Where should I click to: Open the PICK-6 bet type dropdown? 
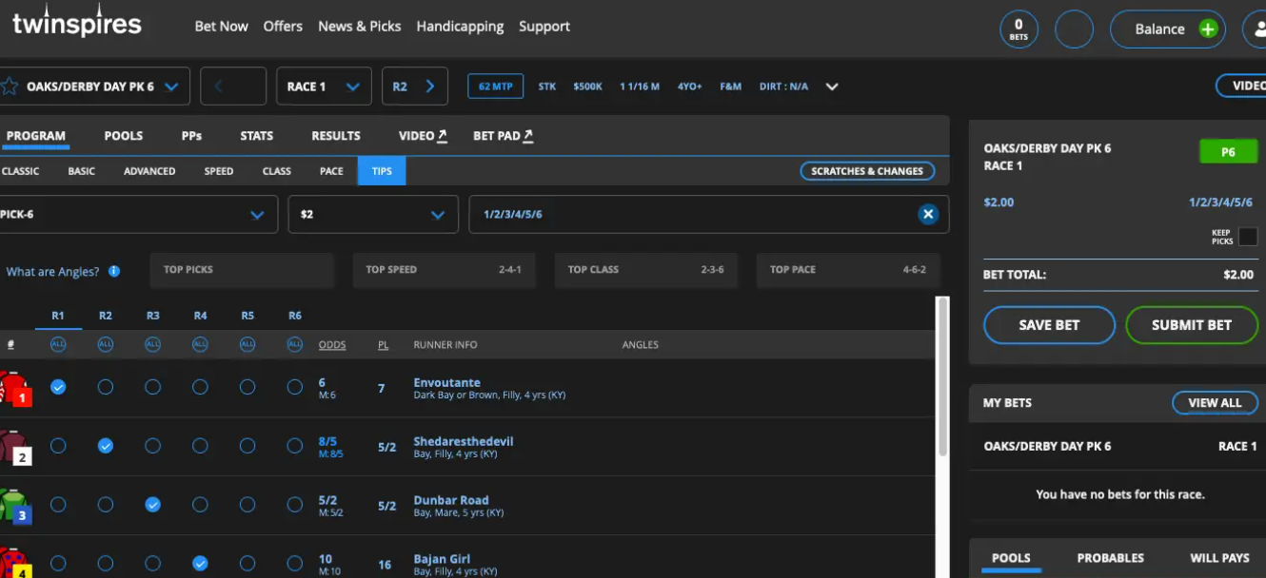click(x=139, y=215)
